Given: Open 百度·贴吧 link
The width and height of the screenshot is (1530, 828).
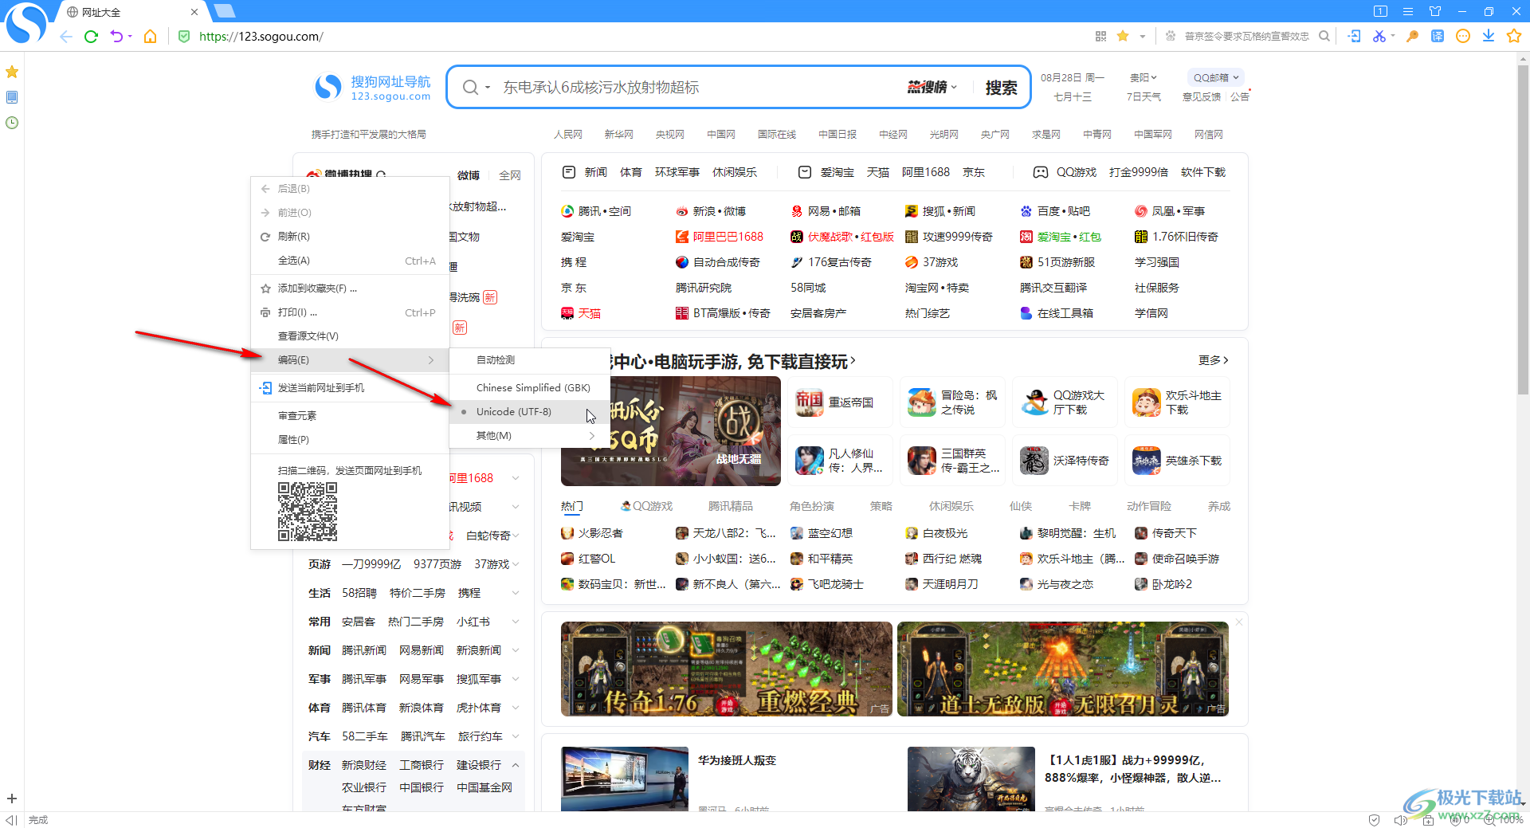Looking at the screenshot, I should [1055, 211].
